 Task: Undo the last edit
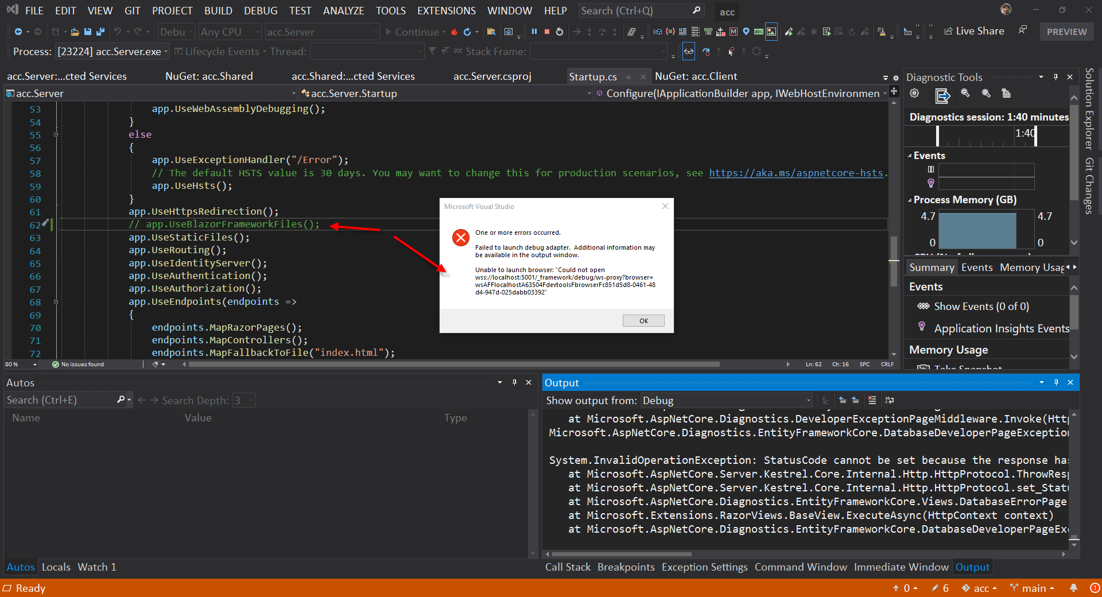(118, 32)
